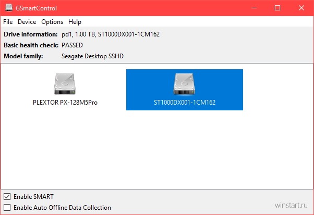
Task: Enable Auto Offline Data Collection checkbox
Action: pyautogui.click(x=7, y=207)
